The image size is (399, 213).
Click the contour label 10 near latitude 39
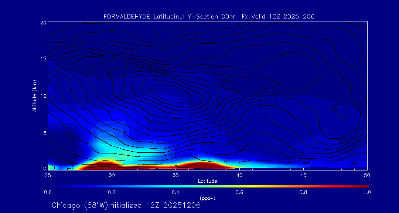(224, 162)
